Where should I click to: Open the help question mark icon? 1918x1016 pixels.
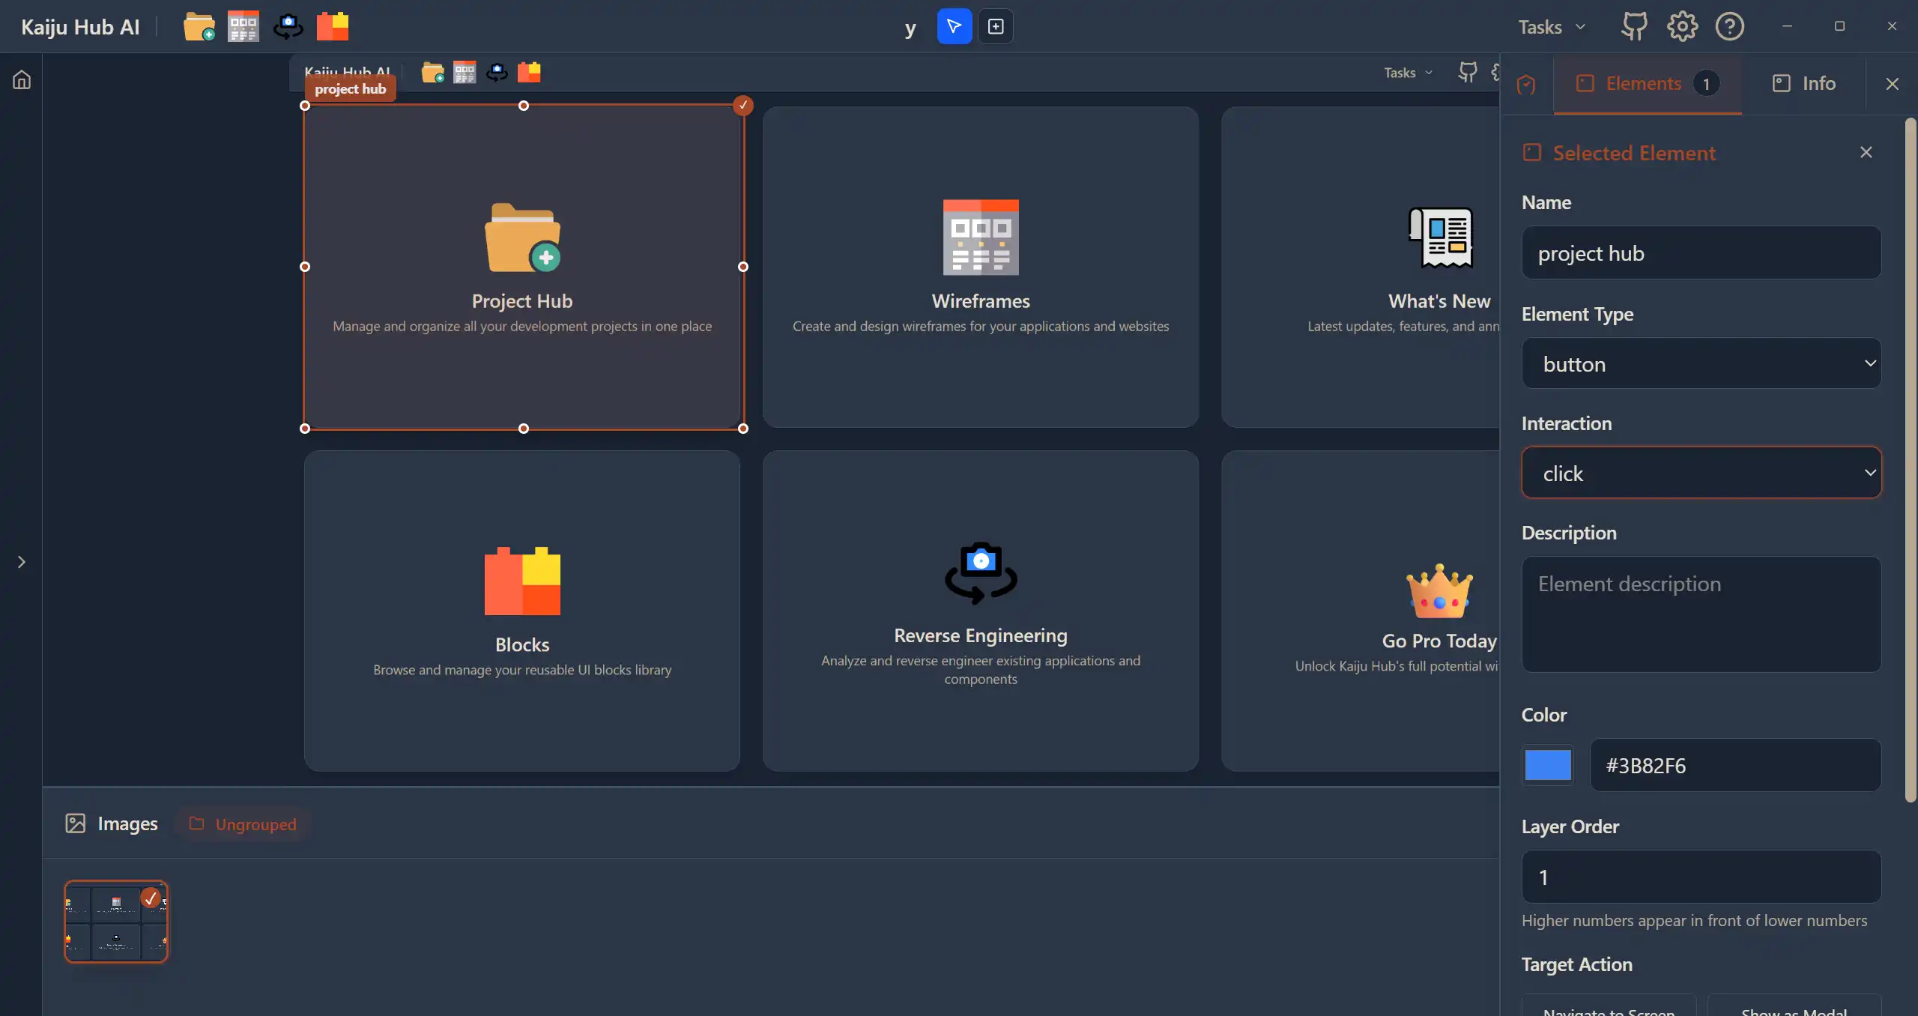tap(1730, 26)
